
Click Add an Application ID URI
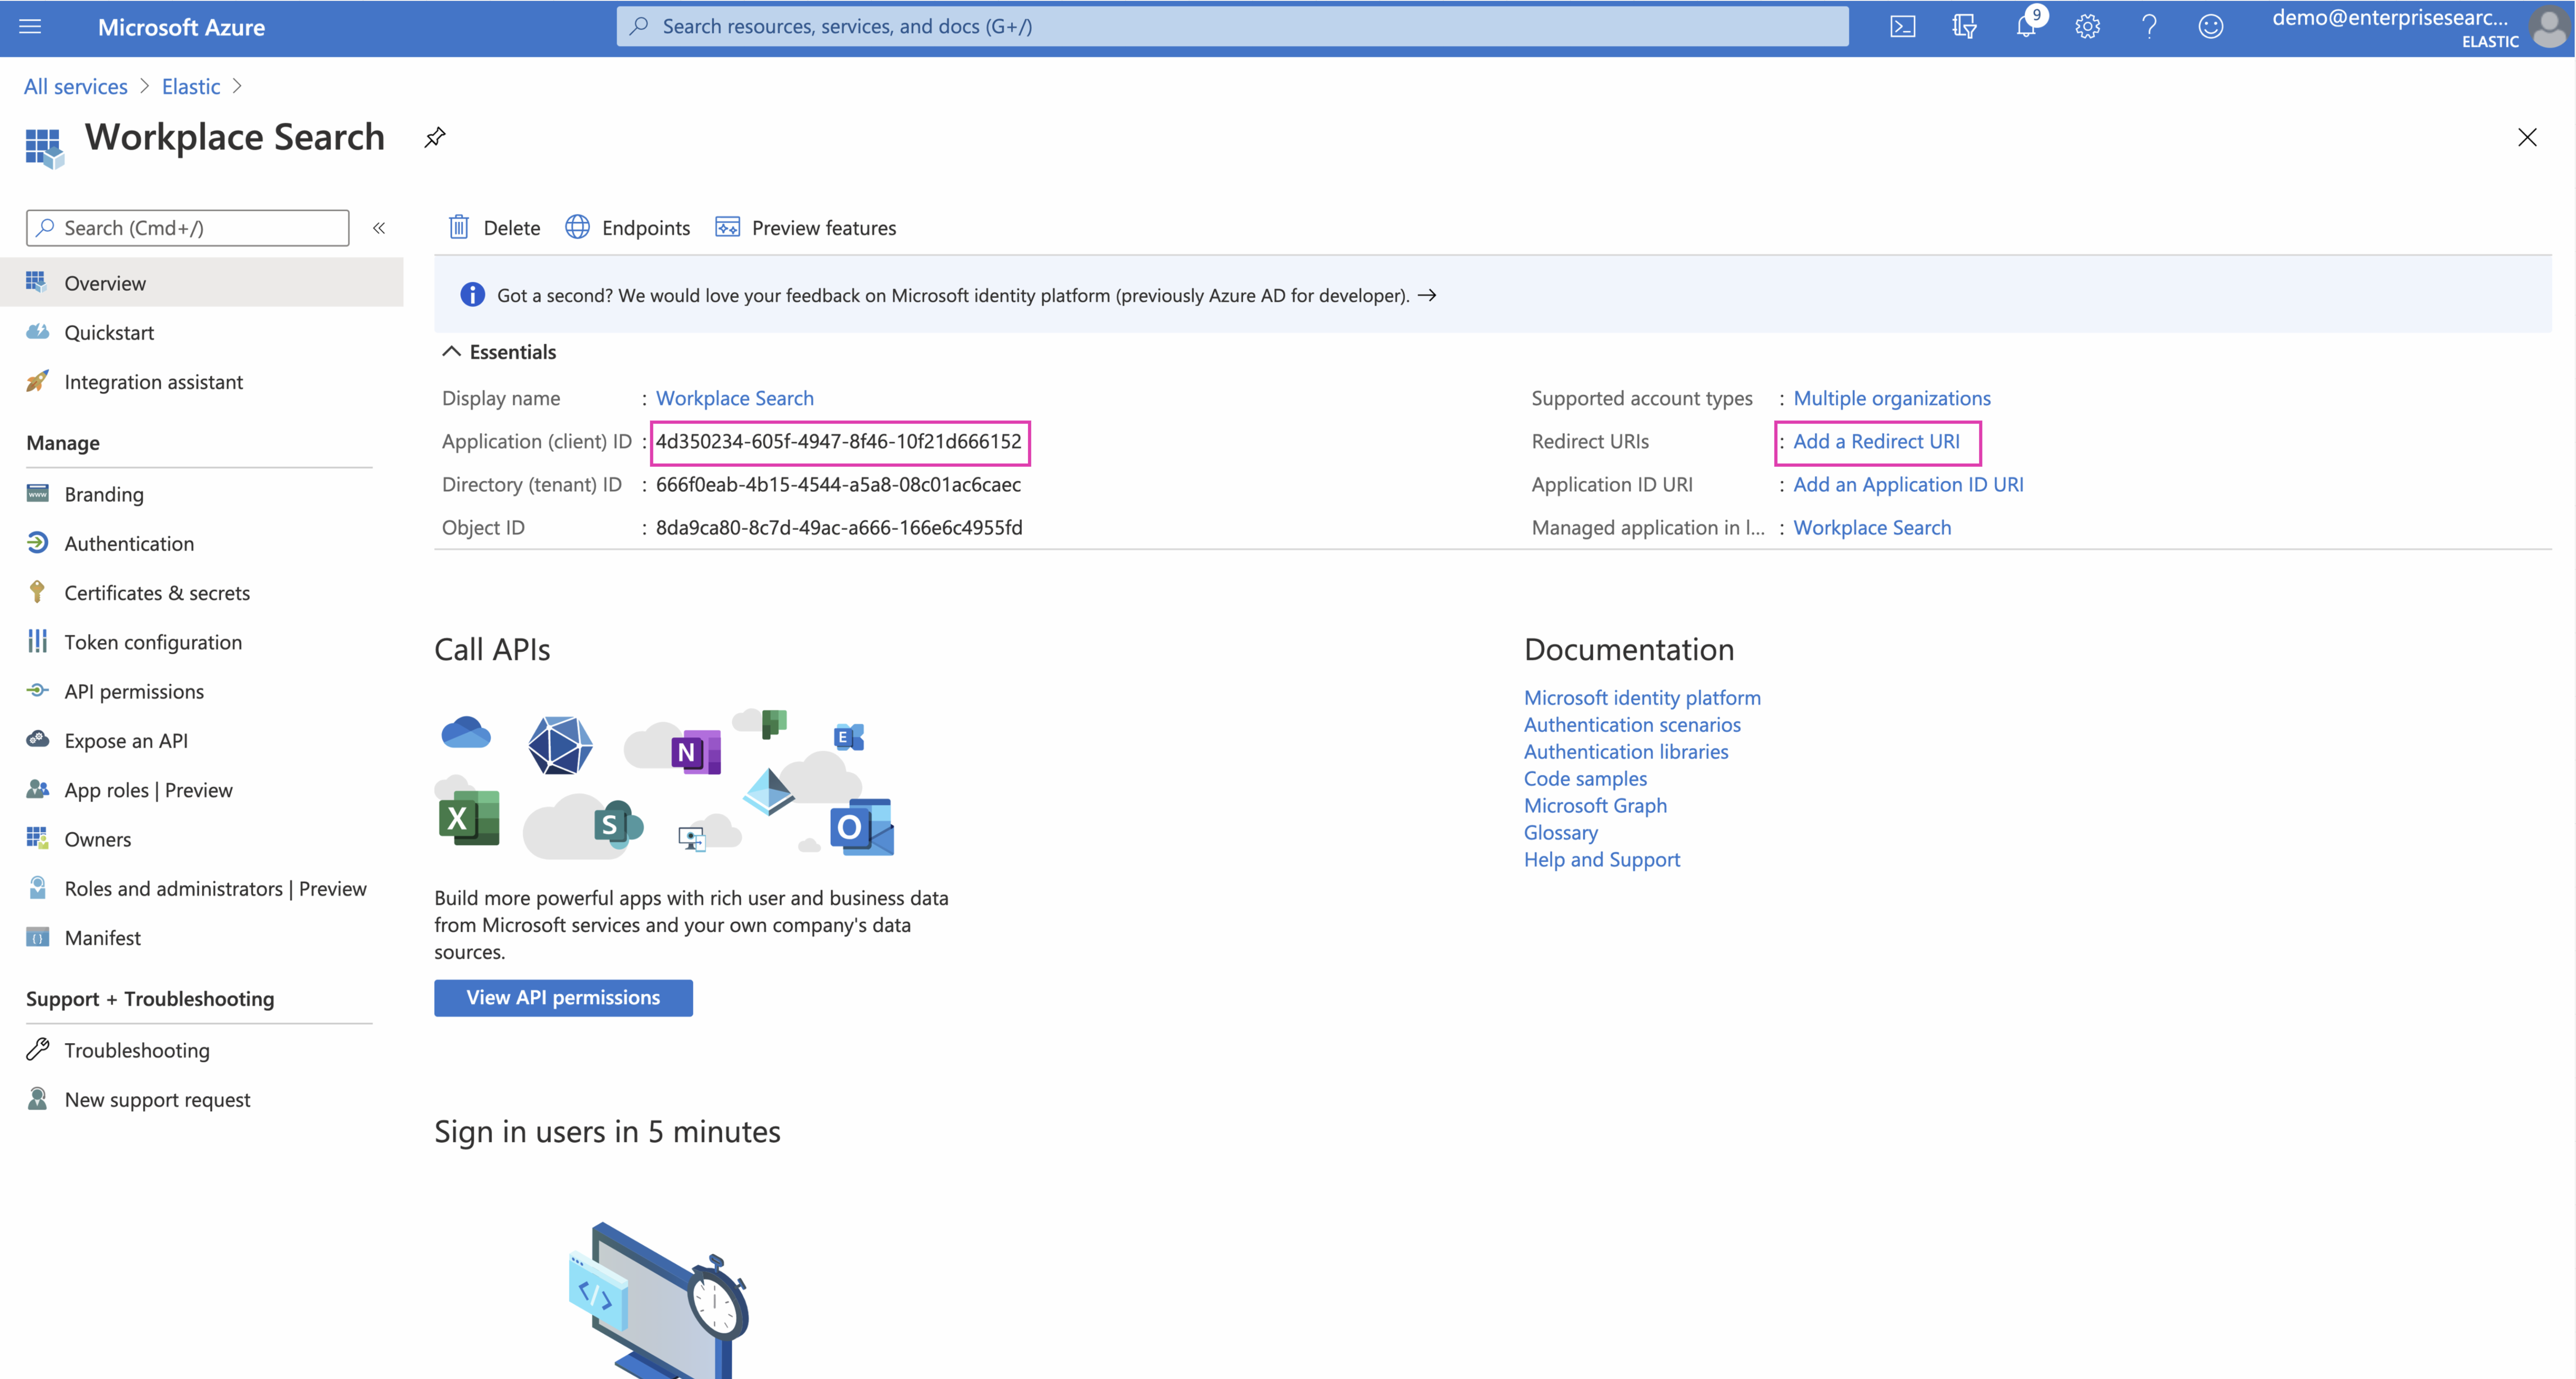(1908, 484)
